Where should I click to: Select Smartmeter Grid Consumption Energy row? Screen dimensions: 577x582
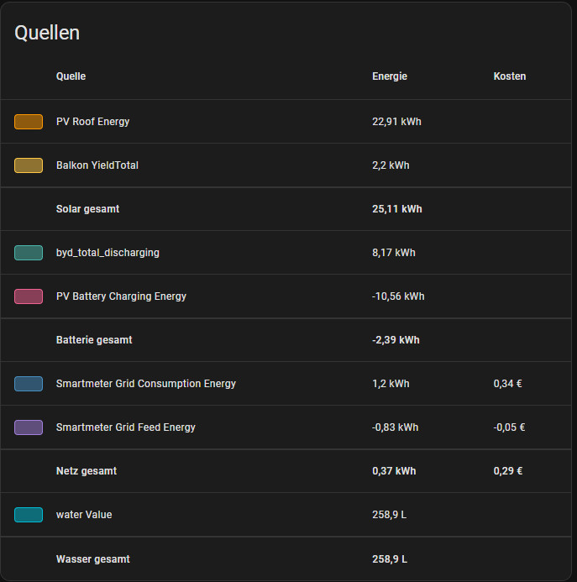[145, 384]
